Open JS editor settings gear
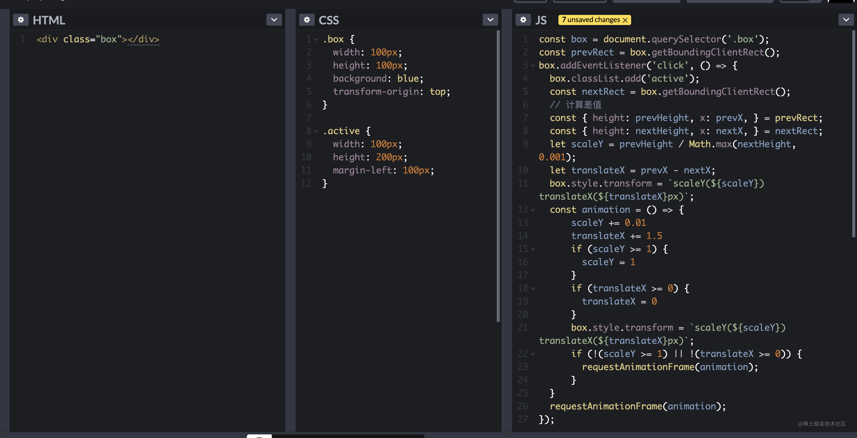This screenshot has width=857, height=438. (x=523, y=20)
